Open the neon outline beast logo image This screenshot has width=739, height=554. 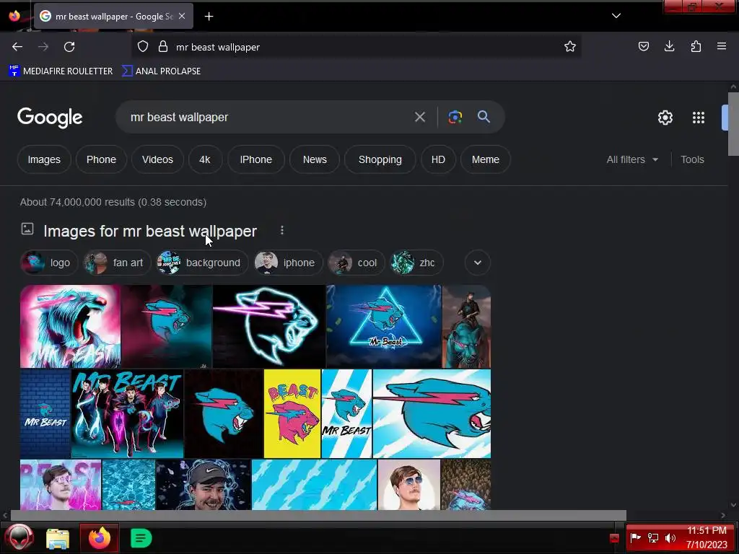(268, 326)
